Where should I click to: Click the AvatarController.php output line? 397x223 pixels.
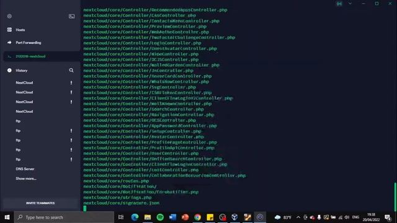[143, 137]
